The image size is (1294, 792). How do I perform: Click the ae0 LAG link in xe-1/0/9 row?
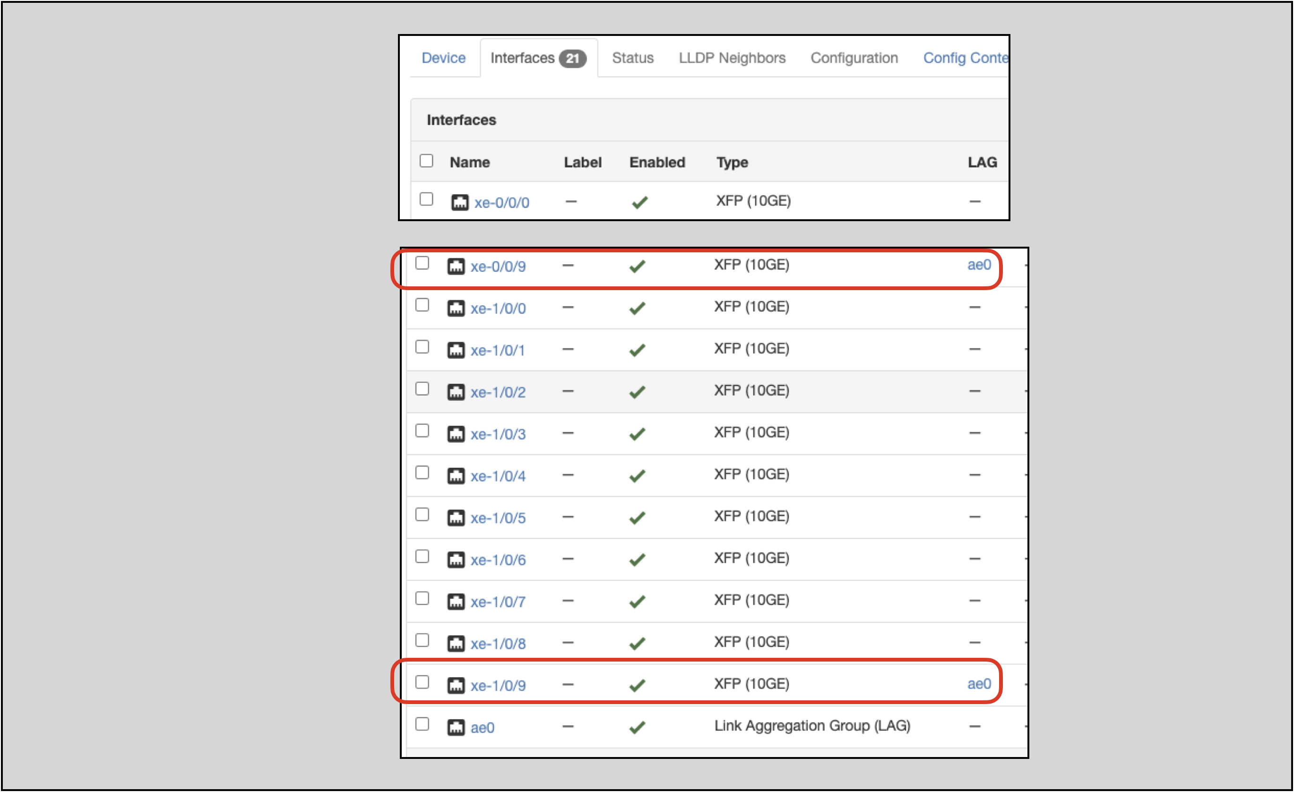(978, 684)
